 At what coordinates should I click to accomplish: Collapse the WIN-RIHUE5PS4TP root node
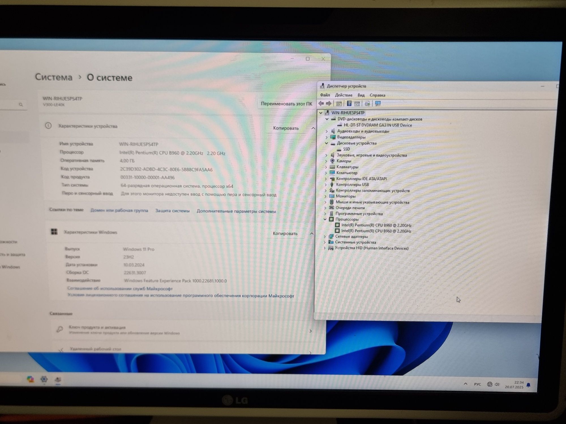pos(321,113)
